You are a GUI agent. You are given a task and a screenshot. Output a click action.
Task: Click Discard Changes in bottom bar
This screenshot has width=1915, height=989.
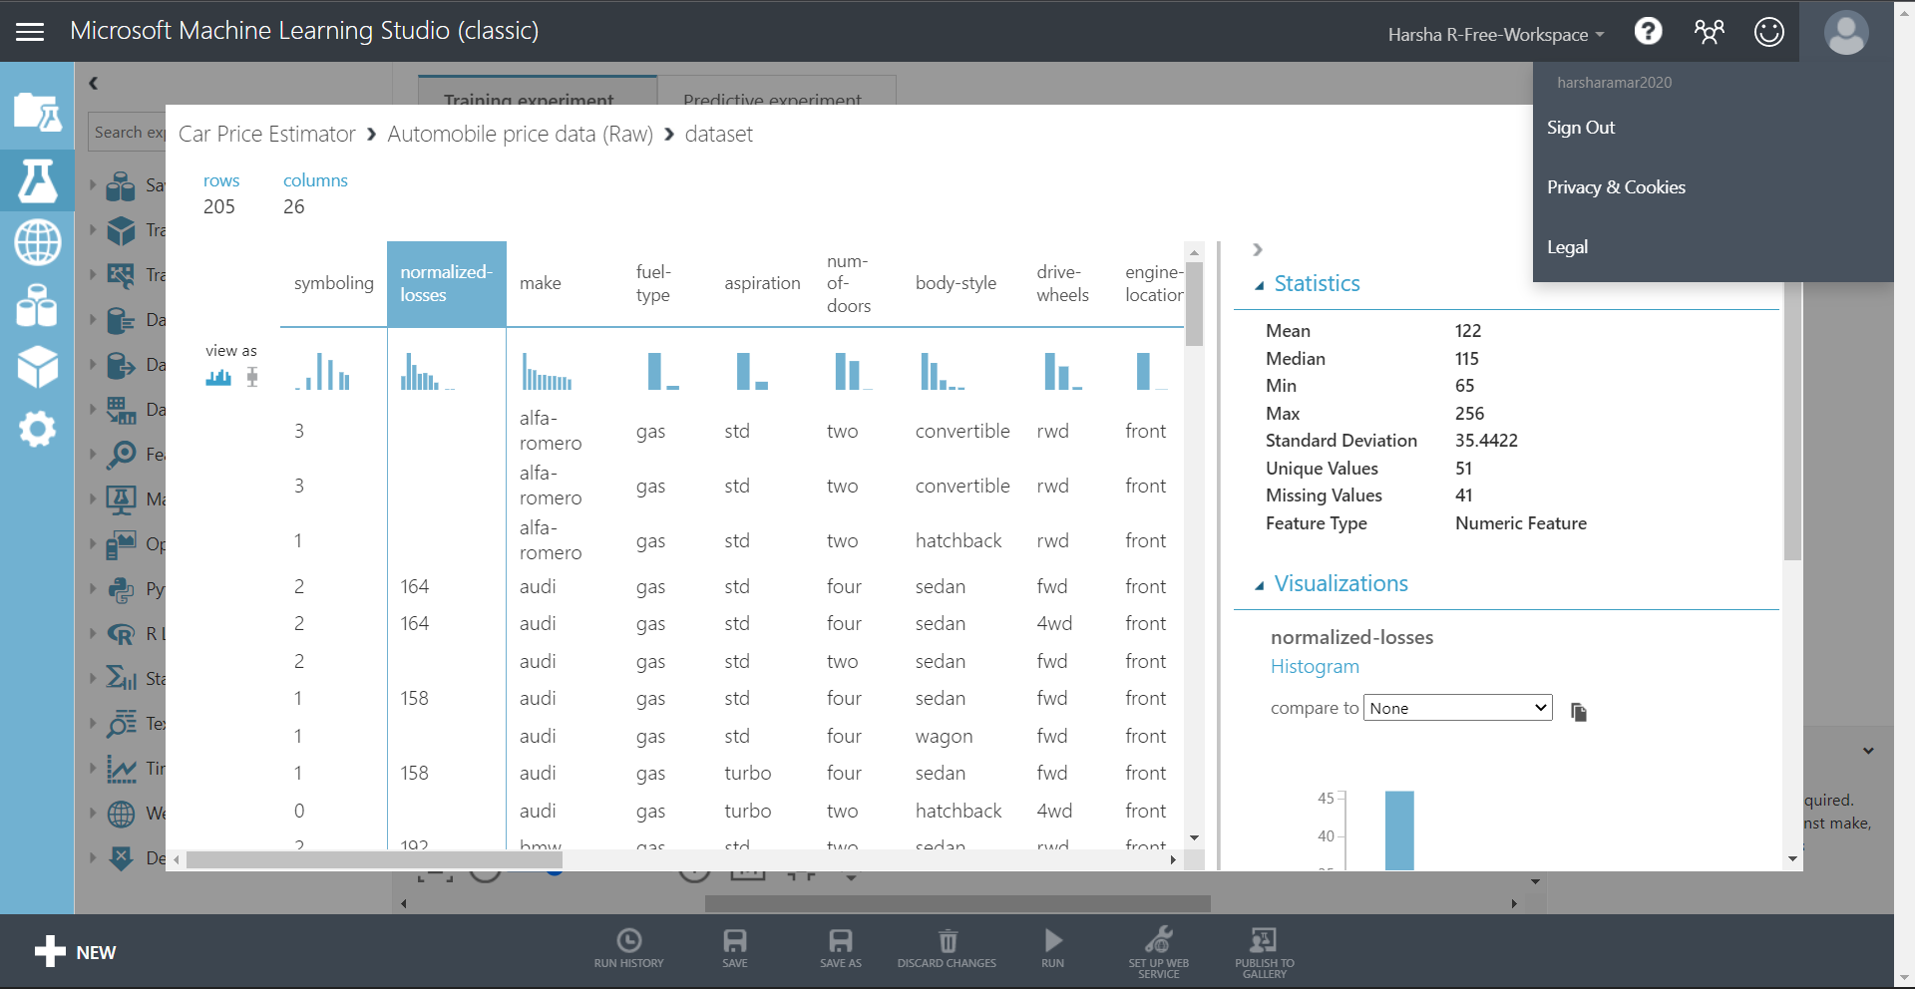coord(947,948)
